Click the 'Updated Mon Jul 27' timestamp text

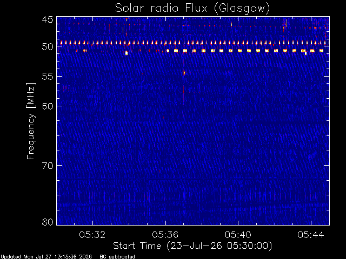tap(46, 257)
